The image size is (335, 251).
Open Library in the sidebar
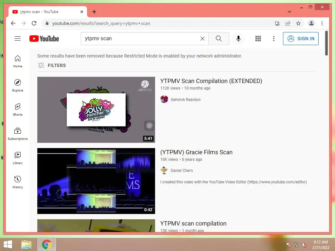18,158
